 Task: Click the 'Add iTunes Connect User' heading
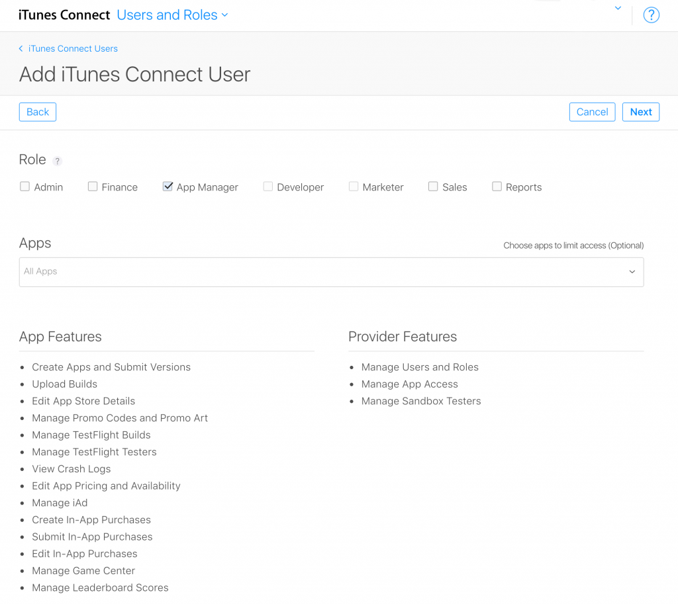point(134,74)
